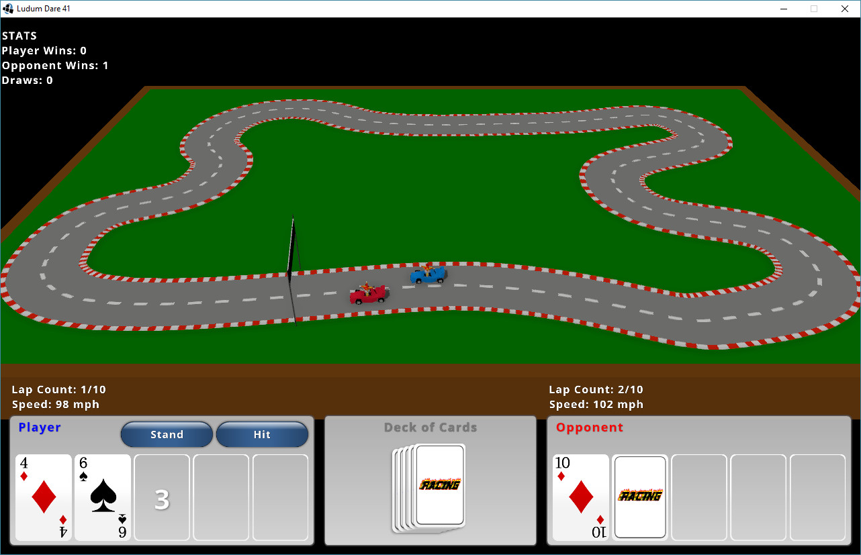Click the opponent's 10 of diamonds card

(x=581, y=497)
